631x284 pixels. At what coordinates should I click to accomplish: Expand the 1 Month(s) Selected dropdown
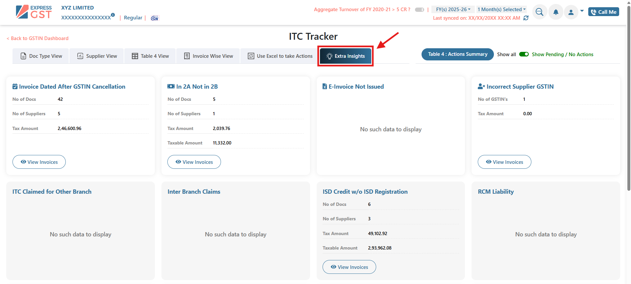tap(501, 10)
